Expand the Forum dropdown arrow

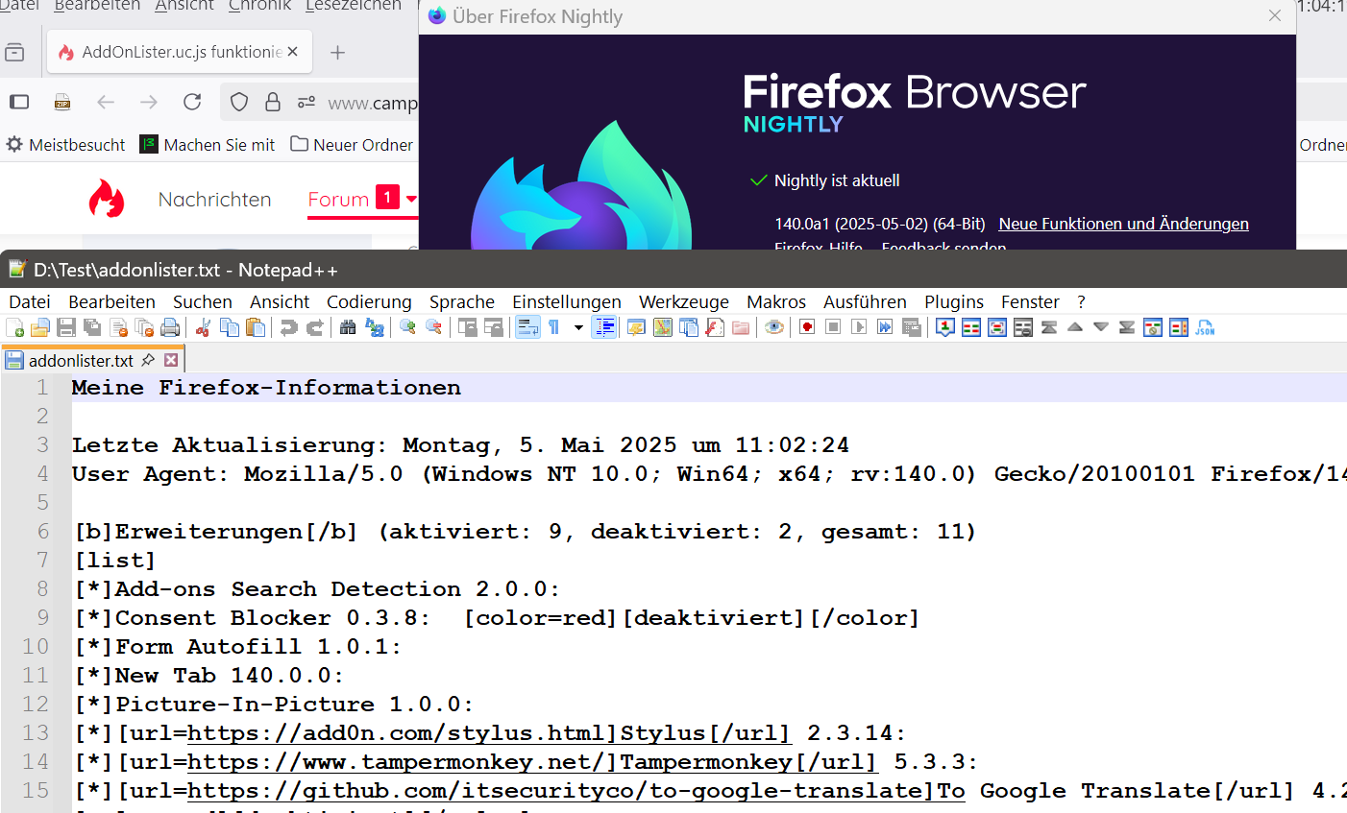[411, 199]
